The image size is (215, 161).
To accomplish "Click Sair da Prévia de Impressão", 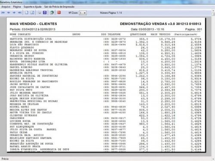I will point(59,7).
